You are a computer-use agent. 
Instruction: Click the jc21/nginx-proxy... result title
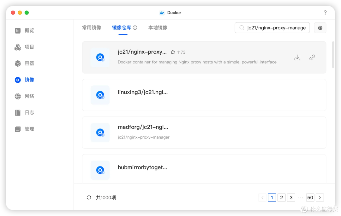(x=142, y=52)
